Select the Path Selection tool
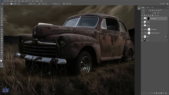The width and height of the screenshot is (169, 95). pyautogui.click(x=2, y=48)
